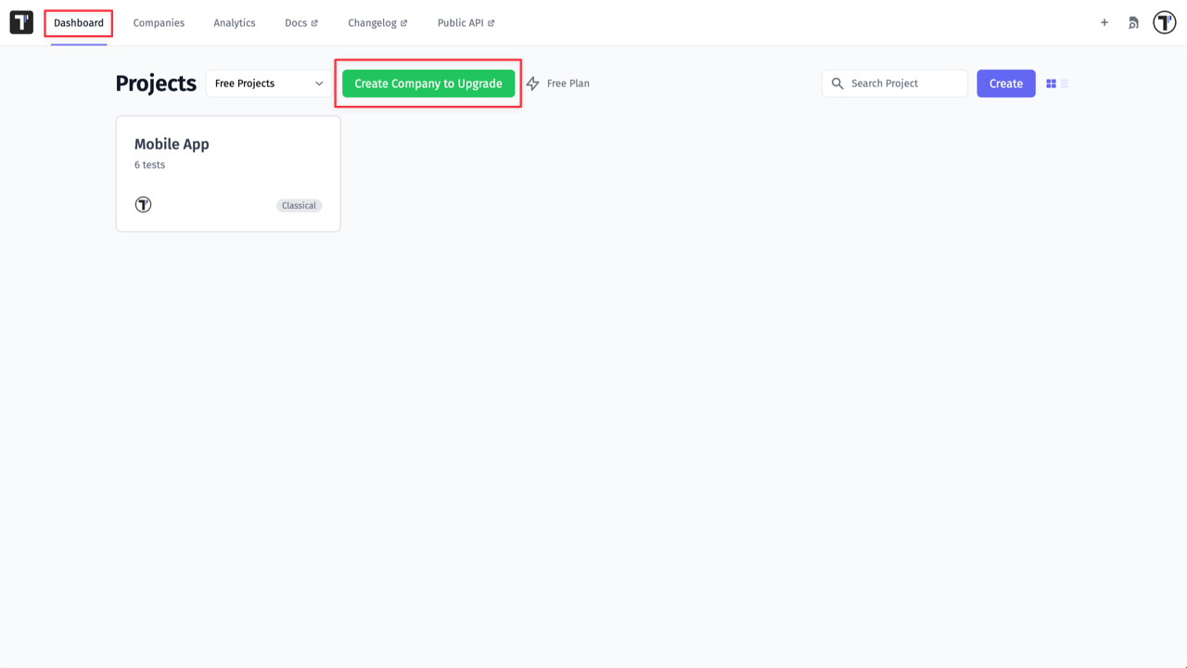This screenshot has width=1187, height=668.
Task: Switch to the Analytics tab
Action: (235, 23)
